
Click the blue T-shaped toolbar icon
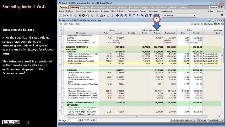pos(138,16)
